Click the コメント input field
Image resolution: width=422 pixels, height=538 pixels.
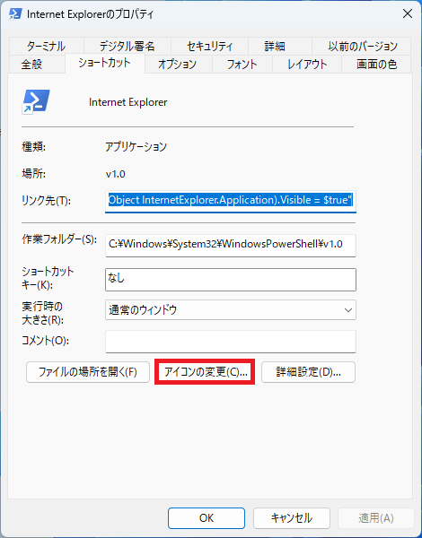[x=231, y=342]
